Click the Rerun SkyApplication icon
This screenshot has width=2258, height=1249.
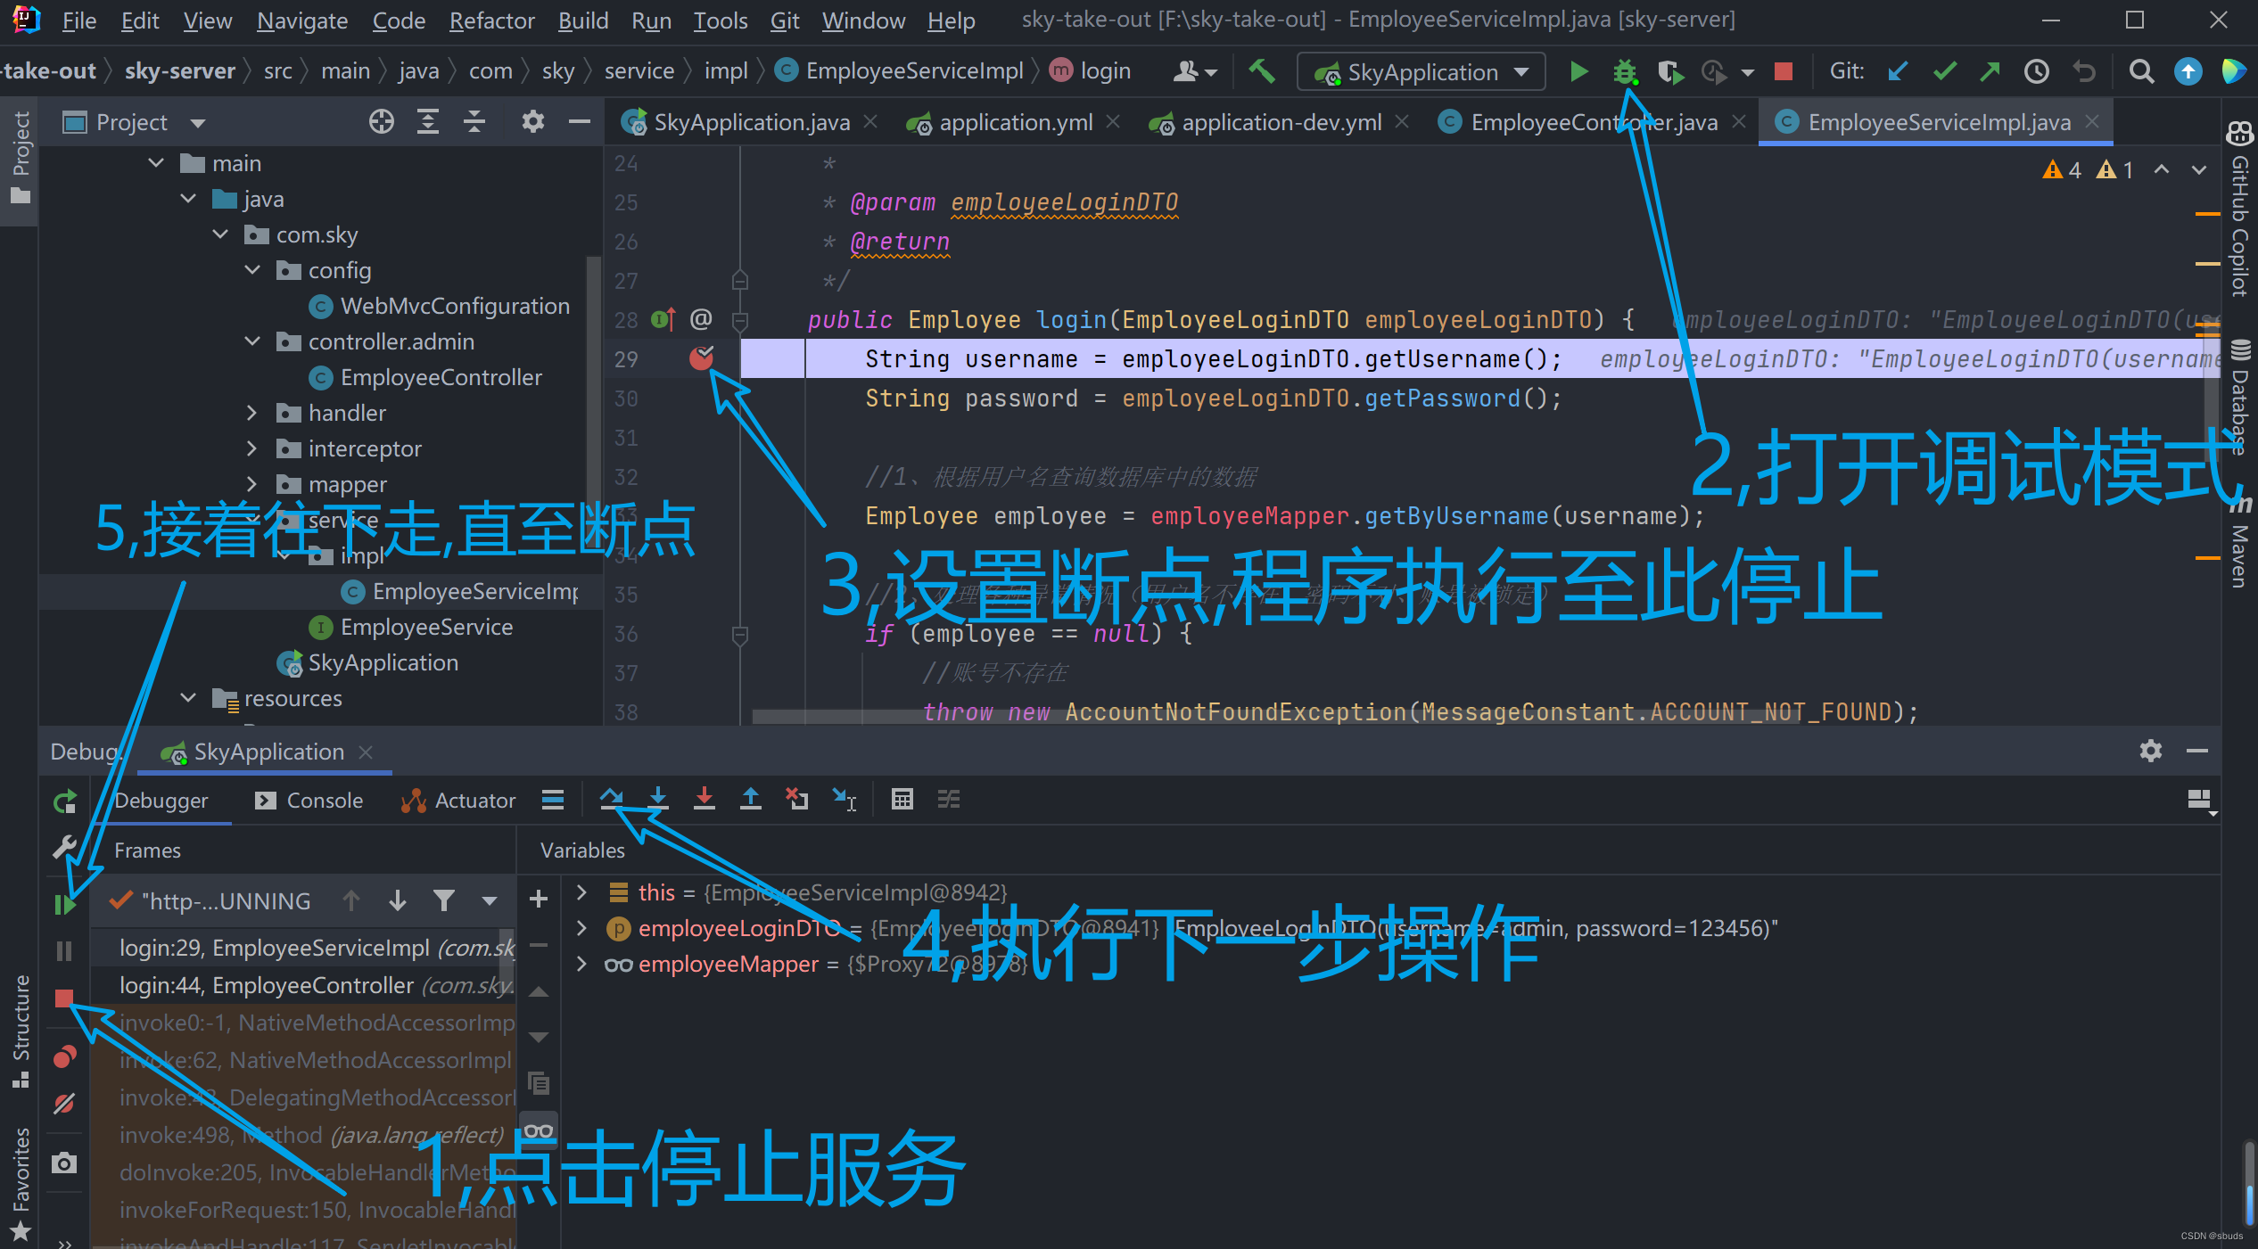point(64,801)
